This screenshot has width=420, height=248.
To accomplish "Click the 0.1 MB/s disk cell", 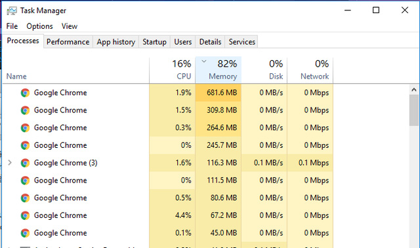I will pyautogui.click(x=264, y=163).
